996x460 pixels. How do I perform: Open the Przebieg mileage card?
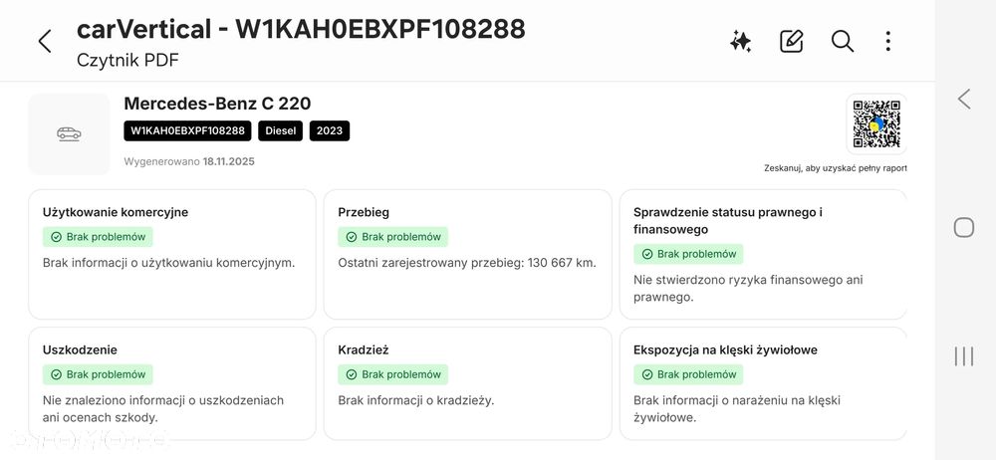[x=467, y=254]
